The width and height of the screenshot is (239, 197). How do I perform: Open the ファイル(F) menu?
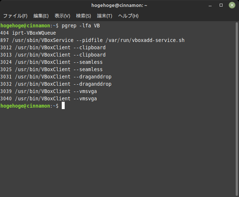click(15, 16)
